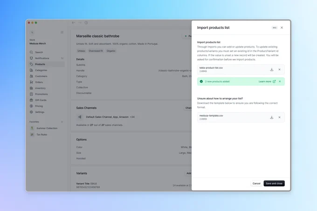The image size is (317, 211).
Task: Click the +24 sales channels label
Action: (132, 117)
